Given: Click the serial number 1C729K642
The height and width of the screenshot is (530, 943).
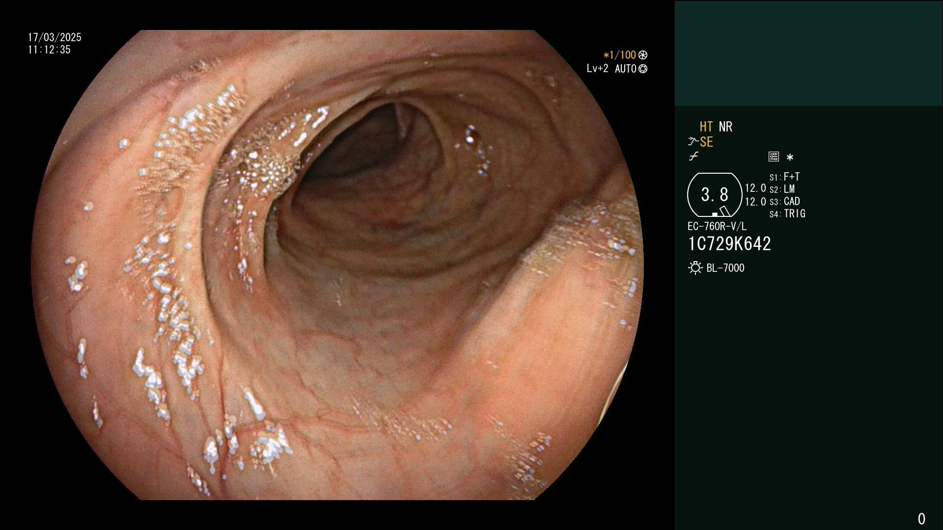Looking at the screenshot, I should (729, 244).
